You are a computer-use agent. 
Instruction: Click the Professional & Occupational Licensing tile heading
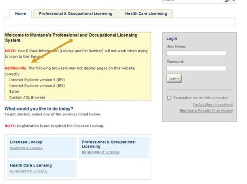108,144
